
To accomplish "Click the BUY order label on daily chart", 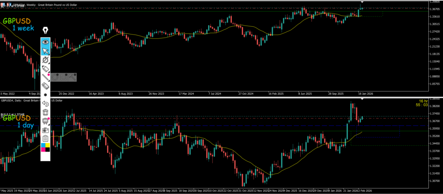I will tap(12, 114).
